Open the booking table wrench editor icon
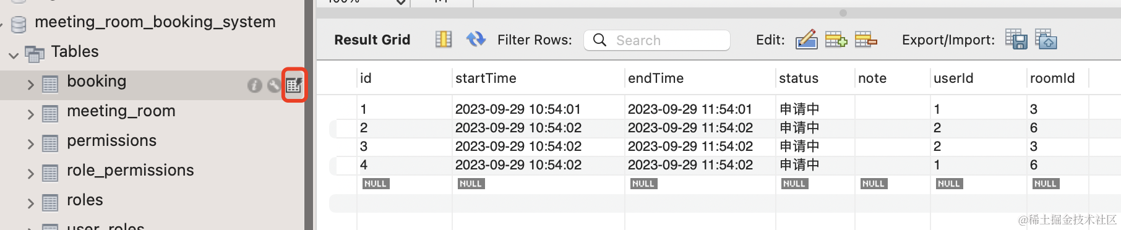 (x=274, y=85)
